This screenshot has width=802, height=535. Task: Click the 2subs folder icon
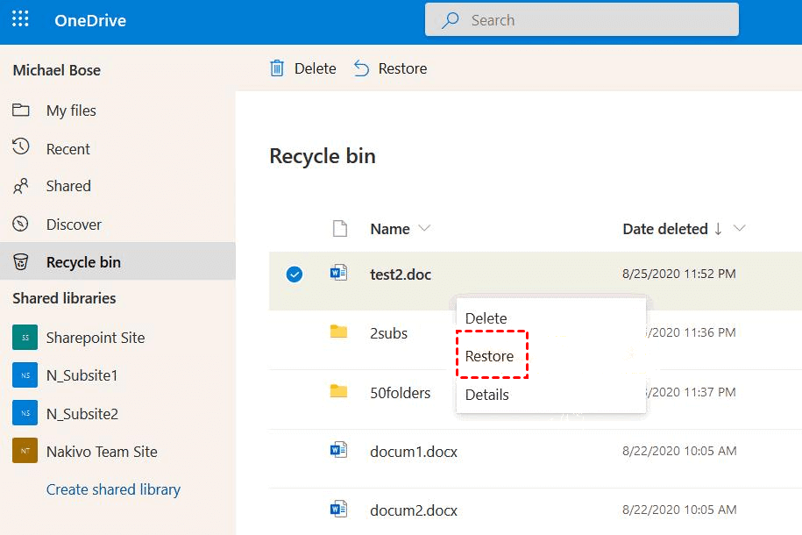[338, 332]
